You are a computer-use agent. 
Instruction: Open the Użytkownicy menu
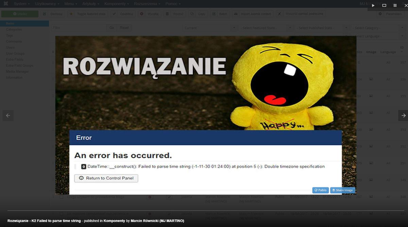coord(47,4)
